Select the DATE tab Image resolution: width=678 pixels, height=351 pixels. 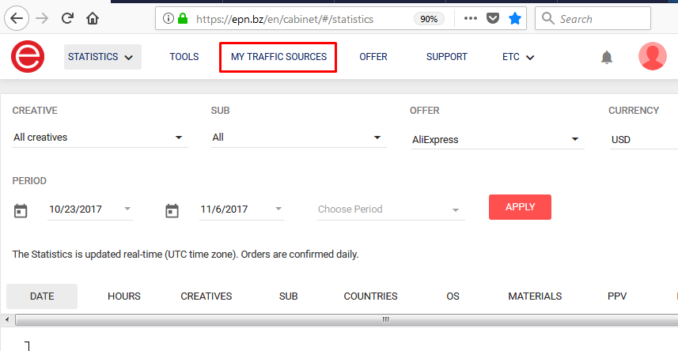pyautogui.click(x=42, y=296)
